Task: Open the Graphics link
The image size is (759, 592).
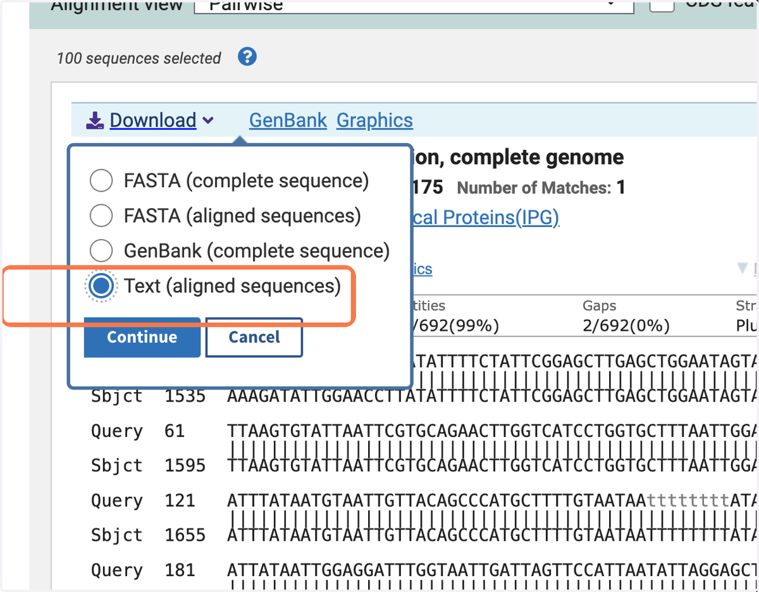Action: [374, 120]
